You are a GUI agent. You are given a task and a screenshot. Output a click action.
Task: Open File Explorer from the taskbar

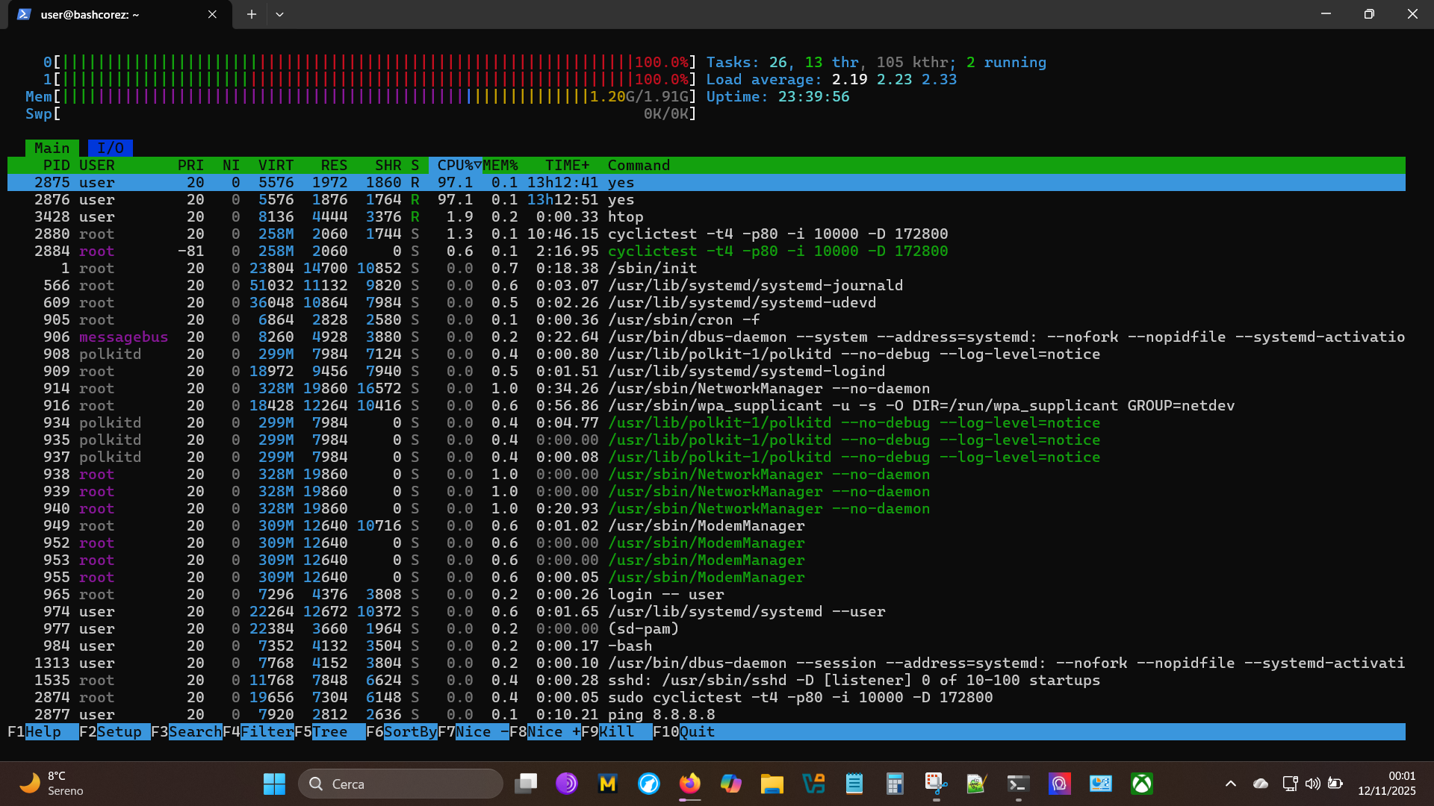[x=772, y=784]
